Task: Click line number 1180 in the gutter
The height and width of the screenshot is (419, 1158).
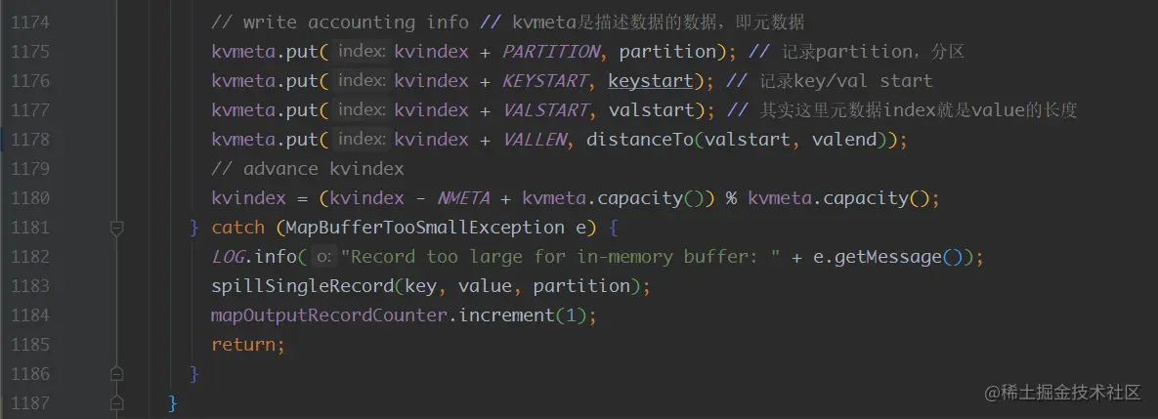Action: [x=30, y=198]
